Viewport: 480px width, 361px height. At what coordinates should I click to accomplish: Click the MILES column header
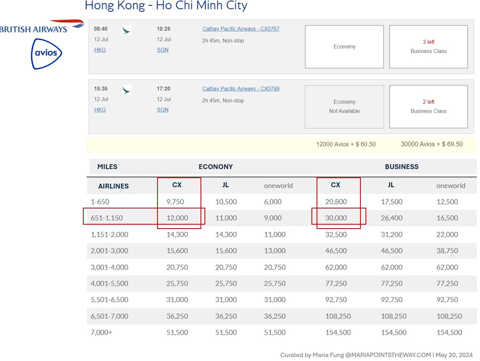[107, 167]
